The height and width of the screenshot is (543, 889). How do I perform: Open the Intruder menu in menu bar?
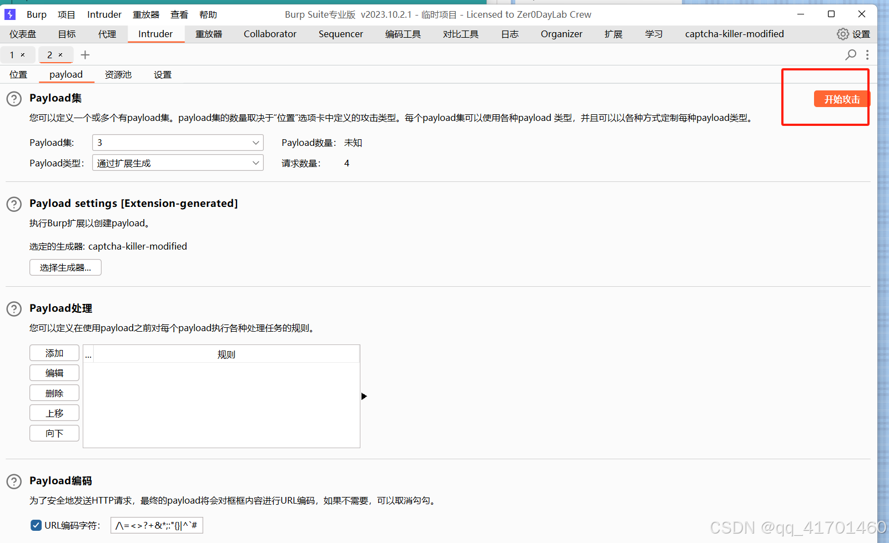point(104,14)
